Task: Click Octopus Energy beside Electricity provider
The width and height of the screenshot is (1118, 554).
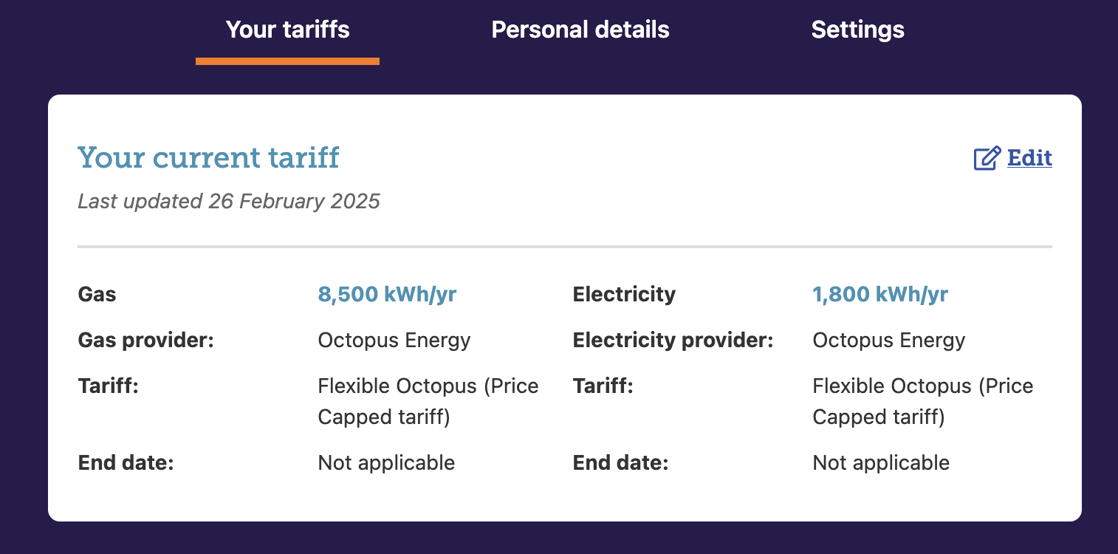Action: pos(888,341)
